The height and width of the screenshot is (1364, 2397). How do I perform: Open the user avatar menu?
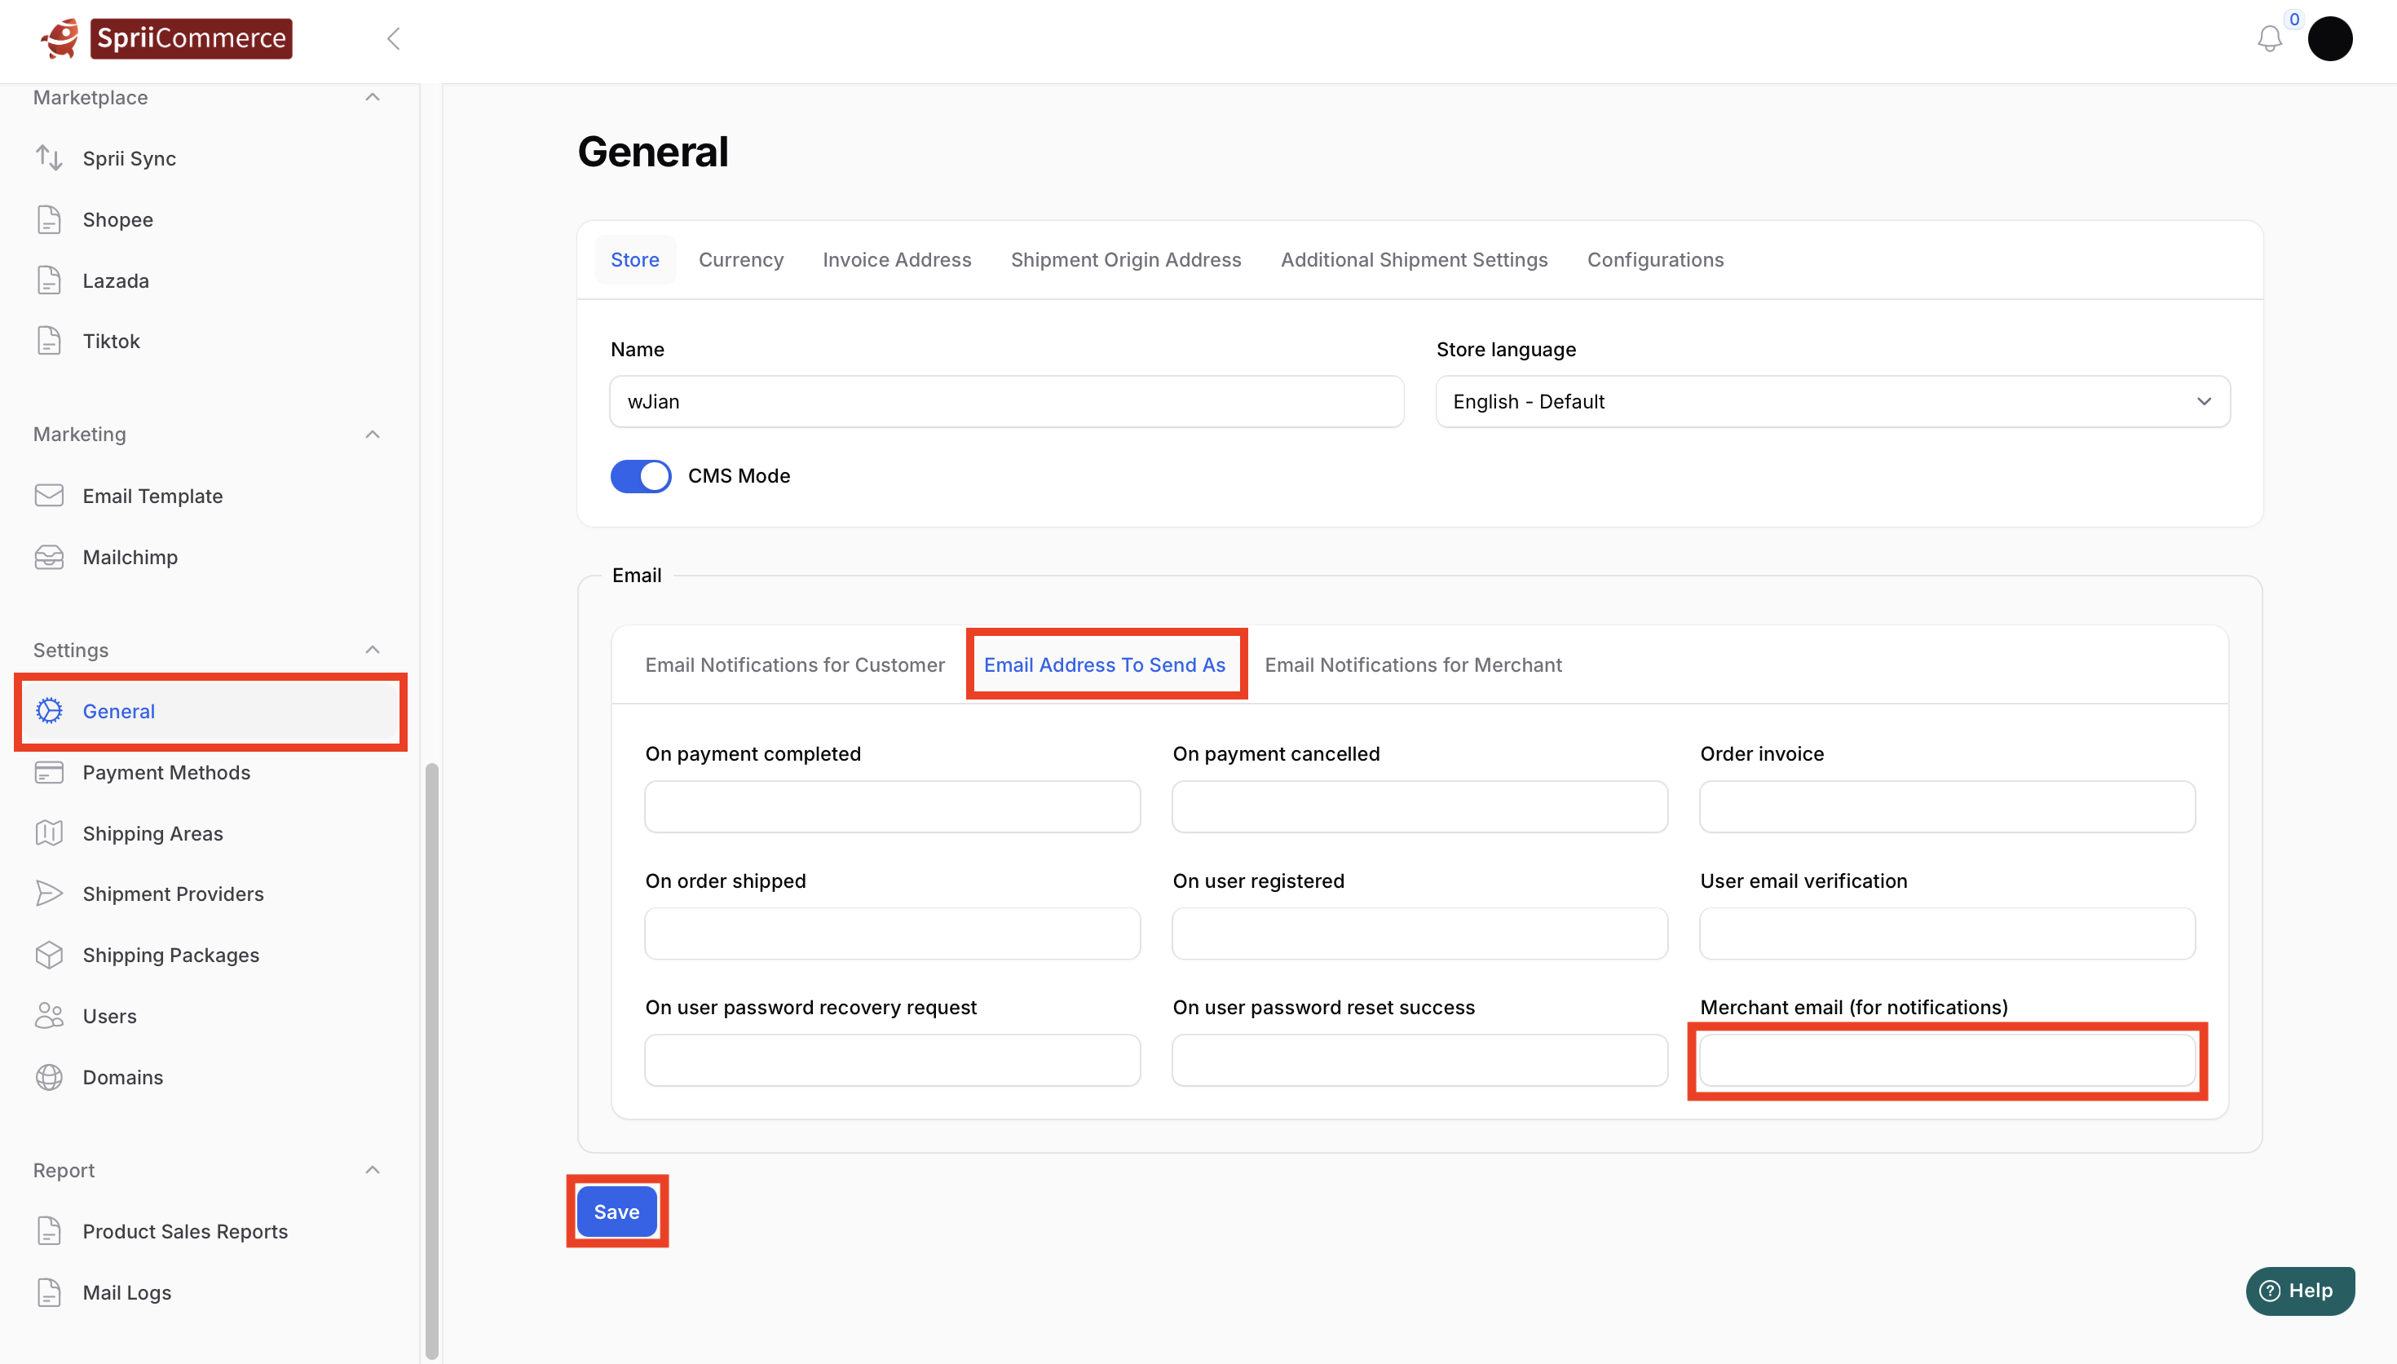pyautogui.click(x=2329, y=38)
